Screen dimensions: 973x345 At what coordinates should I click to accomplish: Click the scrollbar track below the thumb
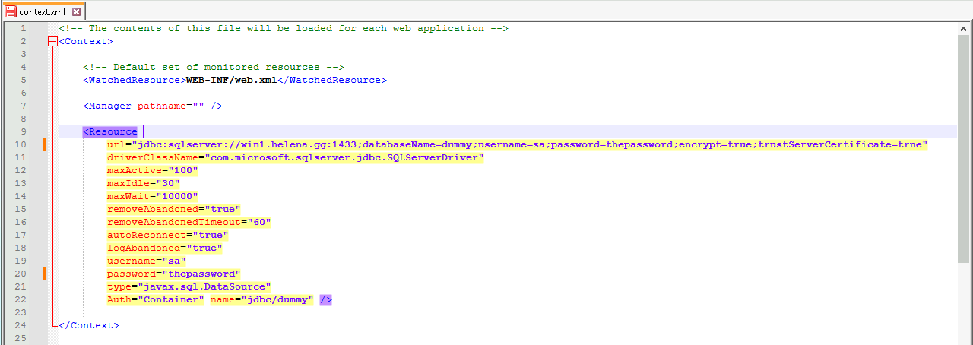coord(964,304)
